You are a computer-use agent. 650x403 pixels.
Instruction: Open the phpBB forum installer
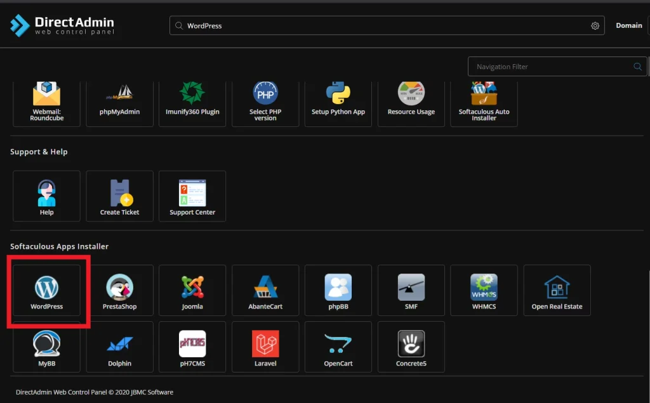pos(338,291)
